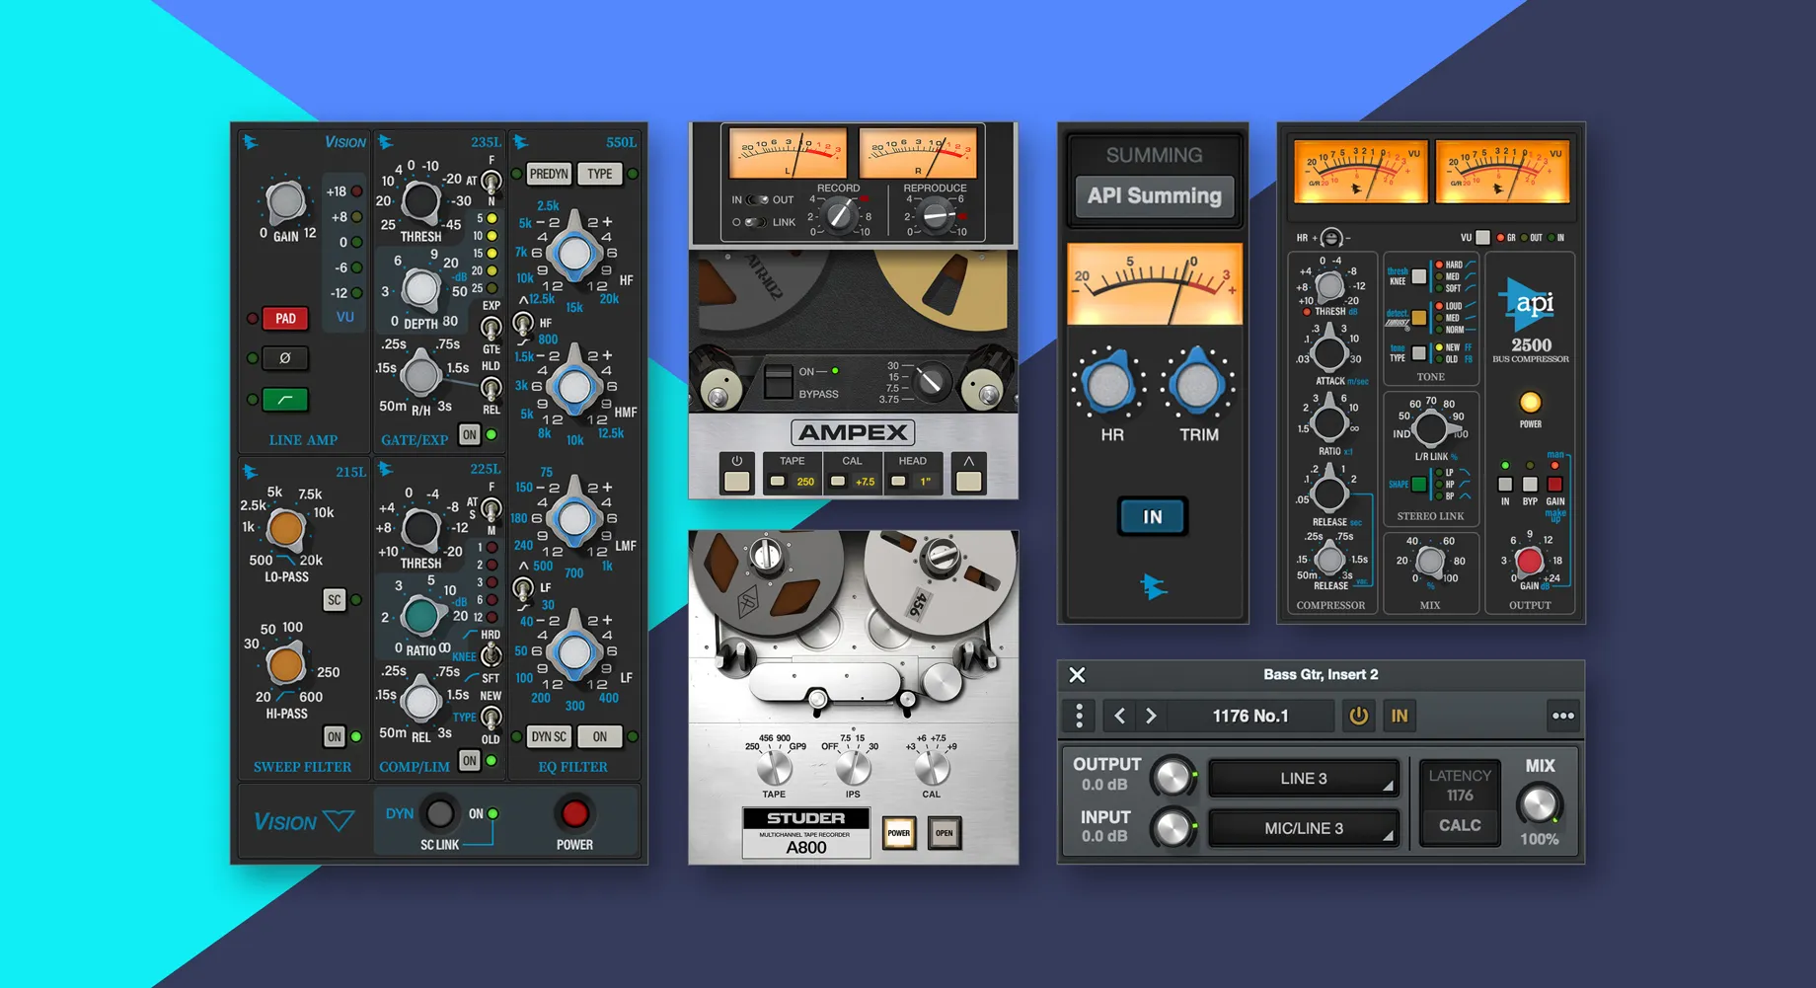Click the Ampex REPRODUCE level knob
The image size is (1816, 988).
pyautogui.click(x=934, y=214)
